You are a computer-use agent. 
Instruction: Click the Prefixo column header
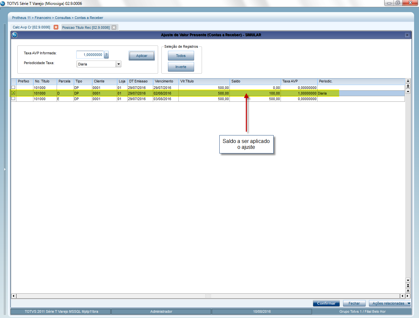(25, 81)
